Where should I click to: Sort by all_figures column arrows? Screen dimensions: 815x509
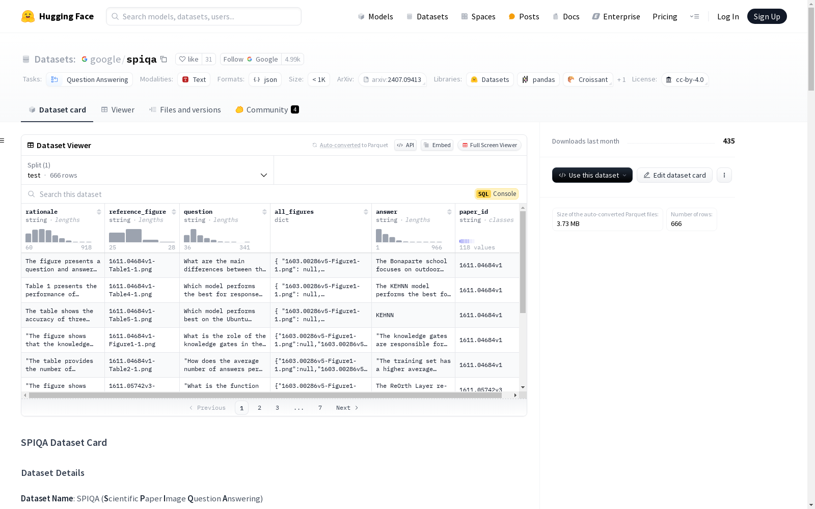[366, 212]
